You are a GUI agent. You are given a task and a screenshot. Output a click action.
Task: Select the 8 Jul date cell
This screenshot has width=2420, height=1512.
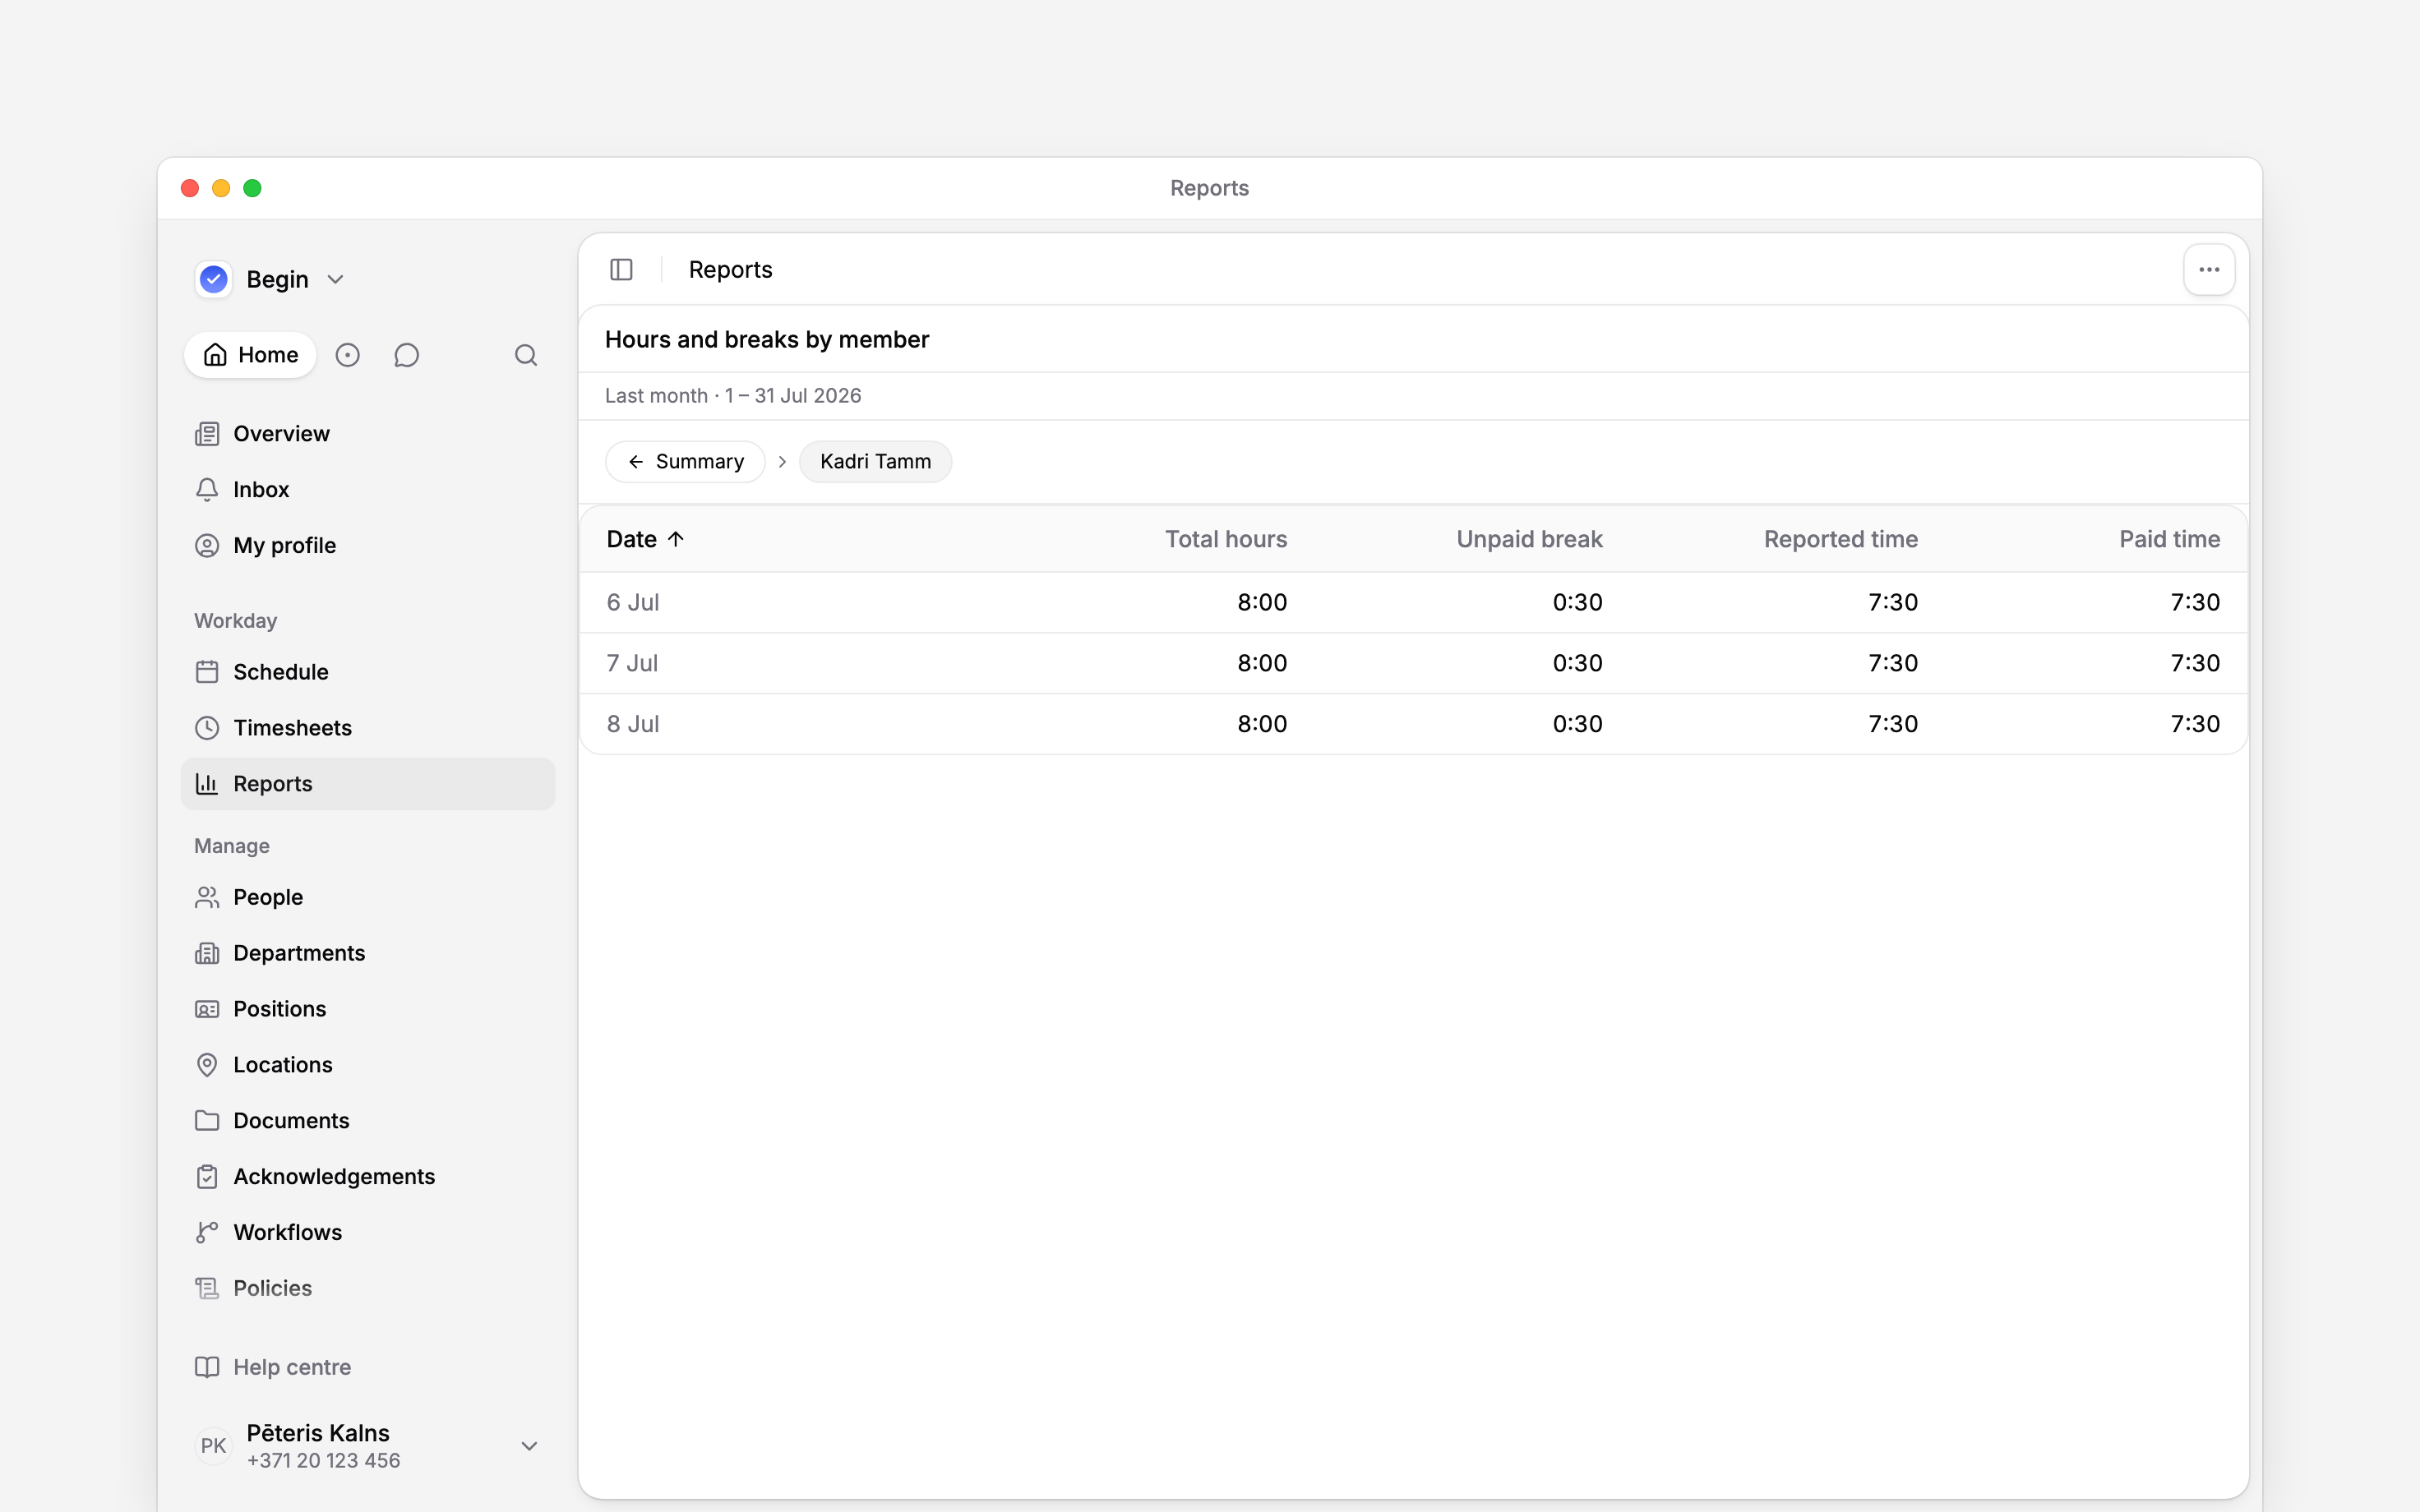[633, 724]
